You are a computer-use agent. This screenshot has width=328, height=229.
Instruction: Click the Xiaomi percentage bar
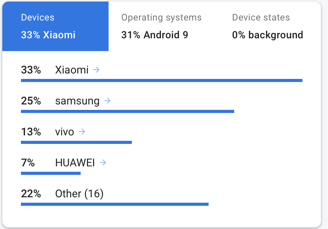point(161,80)
